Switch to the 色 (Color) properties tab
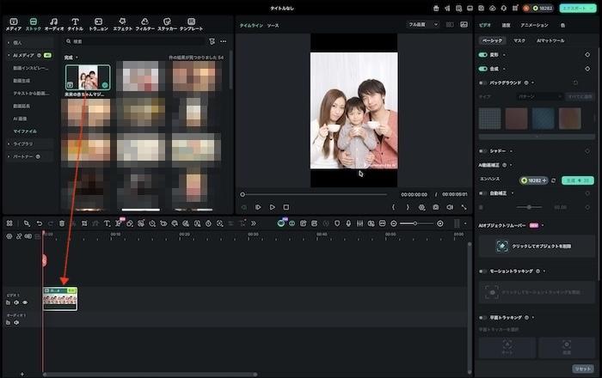 (x=562, y=25)
